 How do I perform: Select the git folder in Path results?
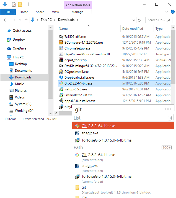(x=123, y=189)
